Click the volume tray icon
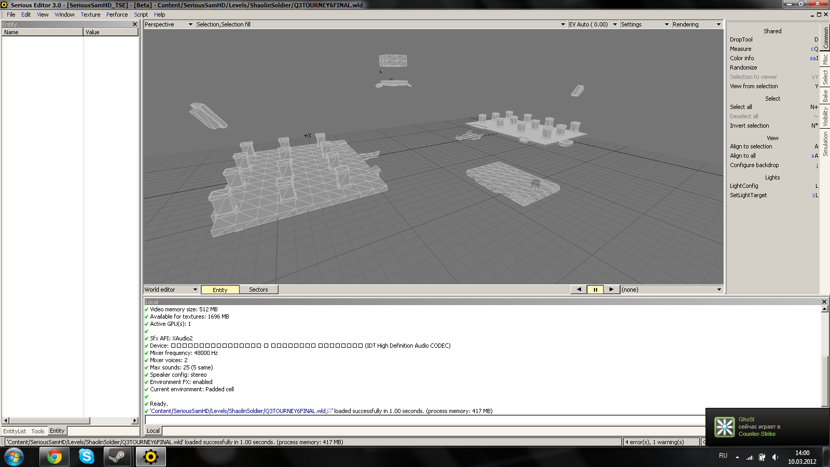This screenshot has height=467, width=830. pyautogui.click(x=775, y=457)
